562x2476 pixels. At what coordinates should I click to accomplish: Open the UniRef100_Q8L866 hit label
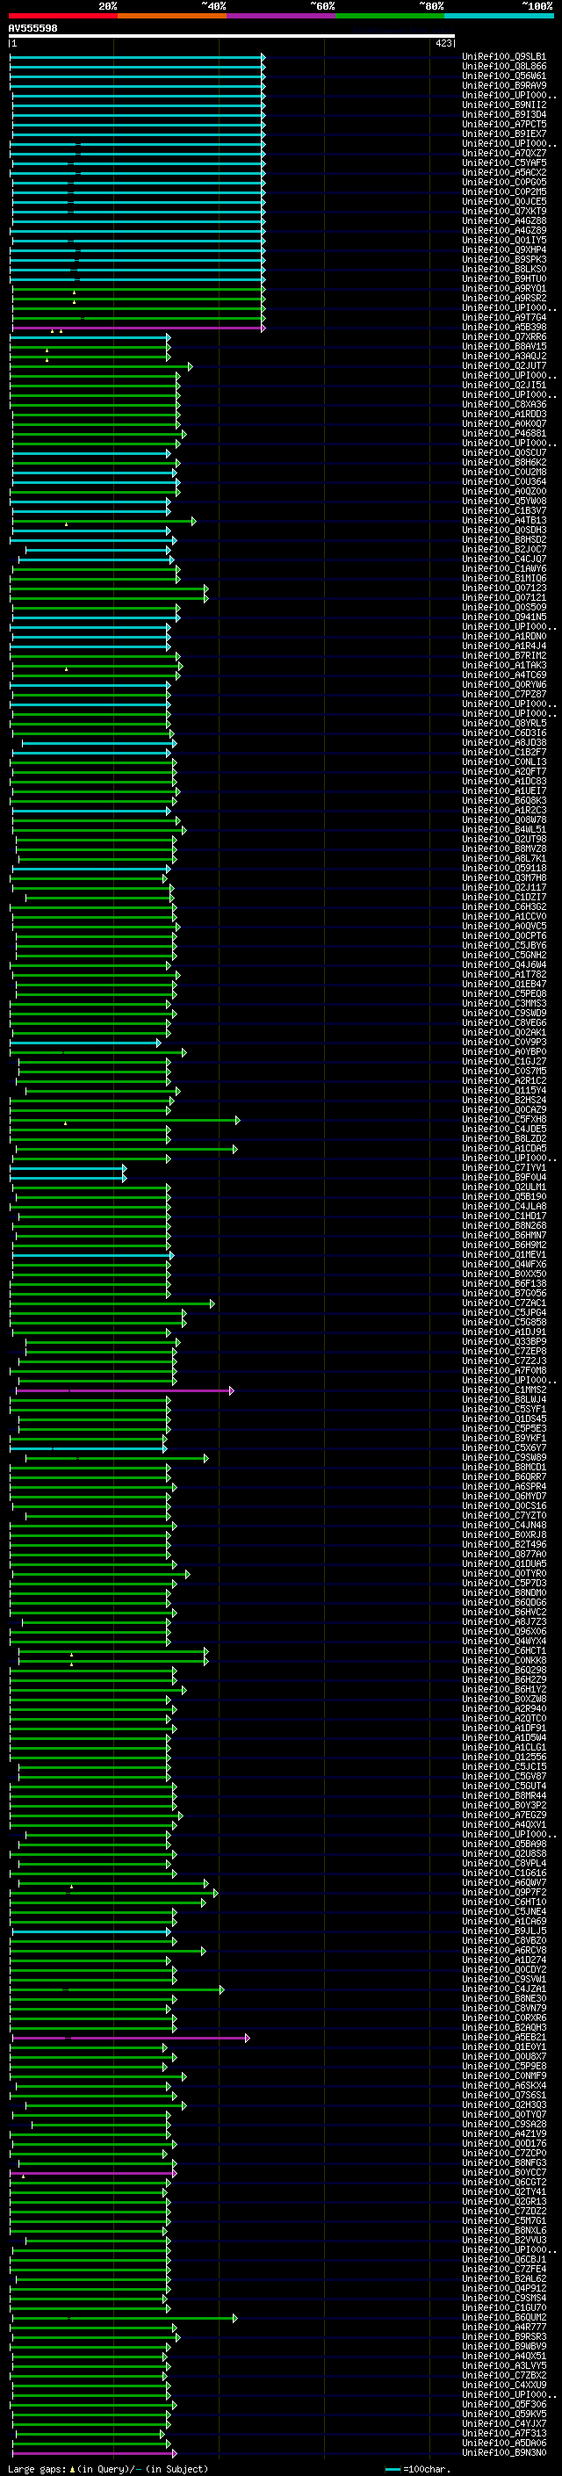(x=504, y=67)
